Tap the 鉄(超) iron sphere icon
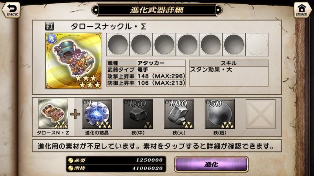 (219, 114)
